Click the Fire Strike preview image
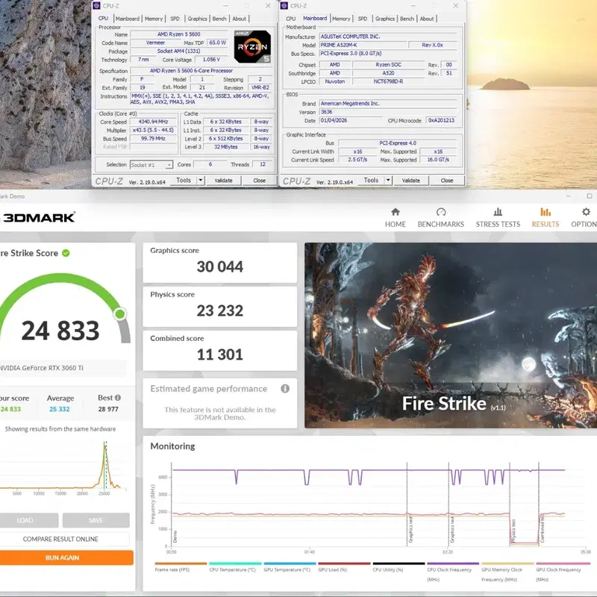597x597 pixels. click(x=451, y=335)
